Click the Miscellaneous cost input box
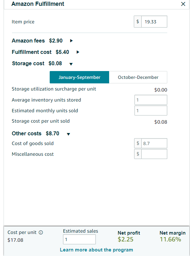This screenshot has height=256, width=190. [x=154, y=154]
